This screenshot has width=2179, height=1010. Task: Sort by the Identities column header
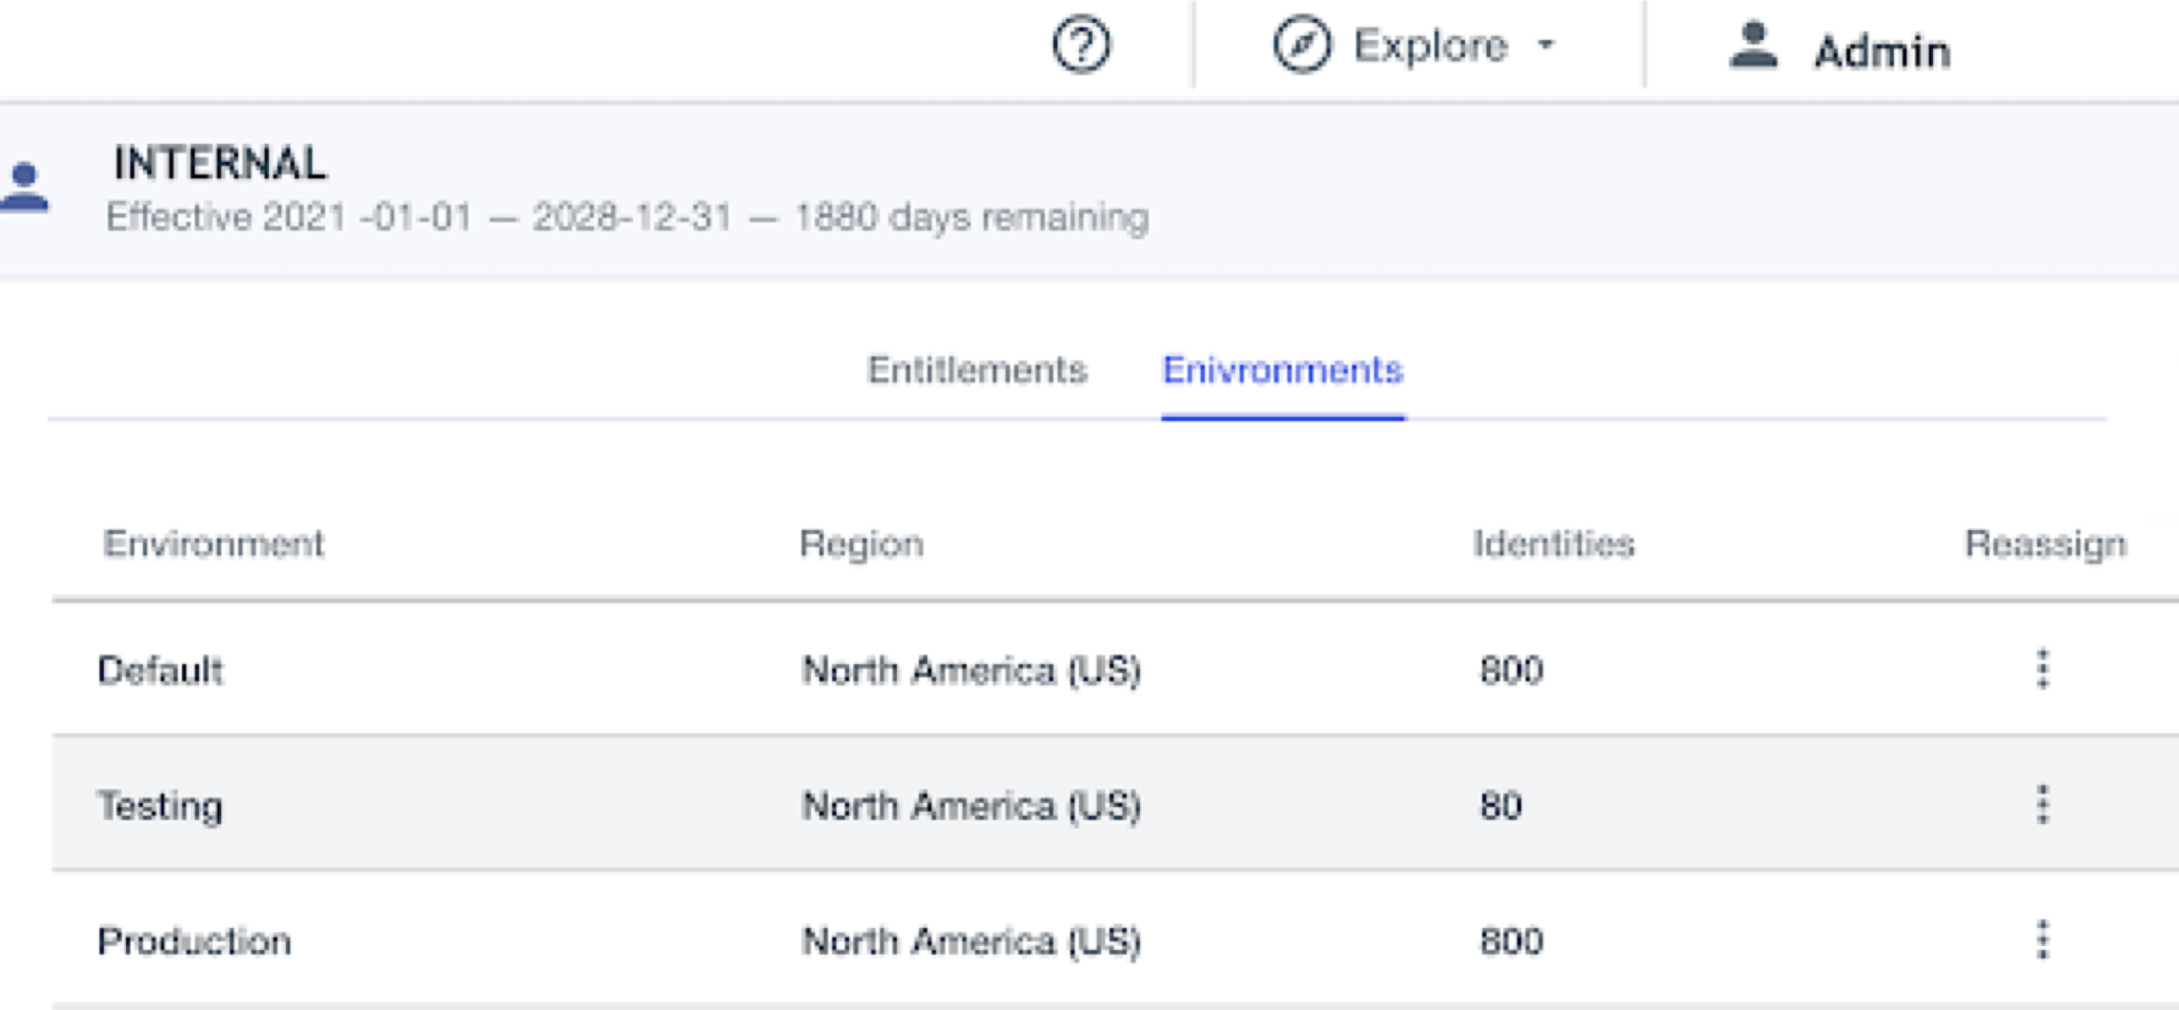pos(1554,544)
